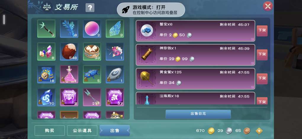Delist the 蟹宝X6 listing with 下架
302x139 pixels.
point(262,31)
